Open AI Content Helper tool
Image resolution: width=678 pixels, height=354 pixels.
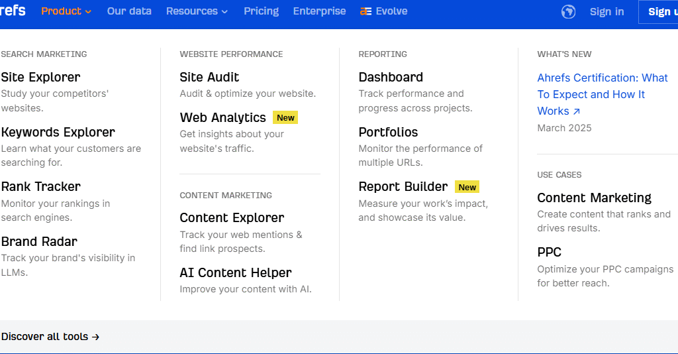236,272
